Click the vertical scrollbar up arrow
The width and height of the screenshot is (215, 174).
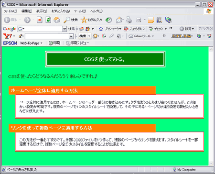click(x=211, y=49)
